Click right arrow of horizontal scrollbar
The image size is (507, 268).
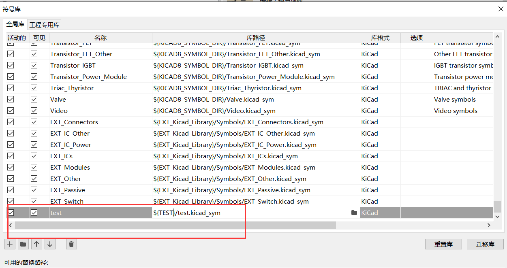pos(489,225)
